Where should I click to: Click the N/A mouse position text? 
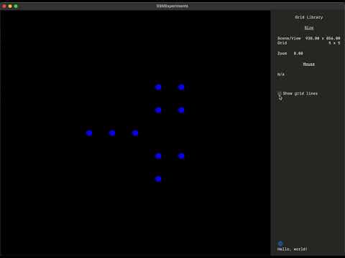(281, 75)
